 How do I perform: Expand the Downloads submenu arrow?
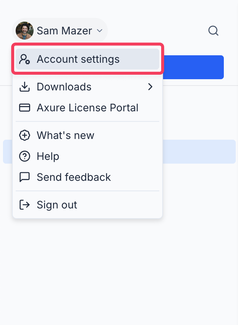(x=150, y=87)
